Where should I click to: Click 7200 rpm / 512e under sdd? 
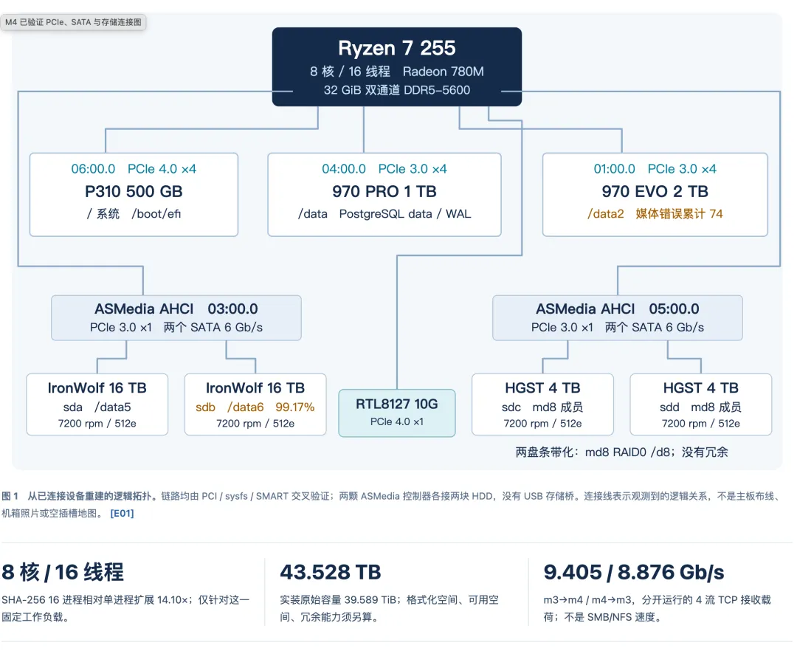click(x=701, y=424)
